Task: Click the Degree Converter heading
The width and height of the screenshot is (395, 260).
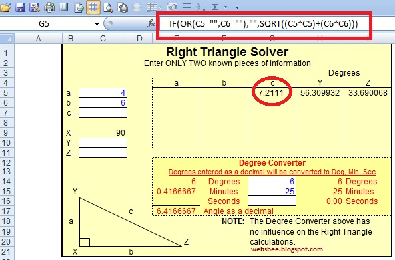Action: (272, 163)
